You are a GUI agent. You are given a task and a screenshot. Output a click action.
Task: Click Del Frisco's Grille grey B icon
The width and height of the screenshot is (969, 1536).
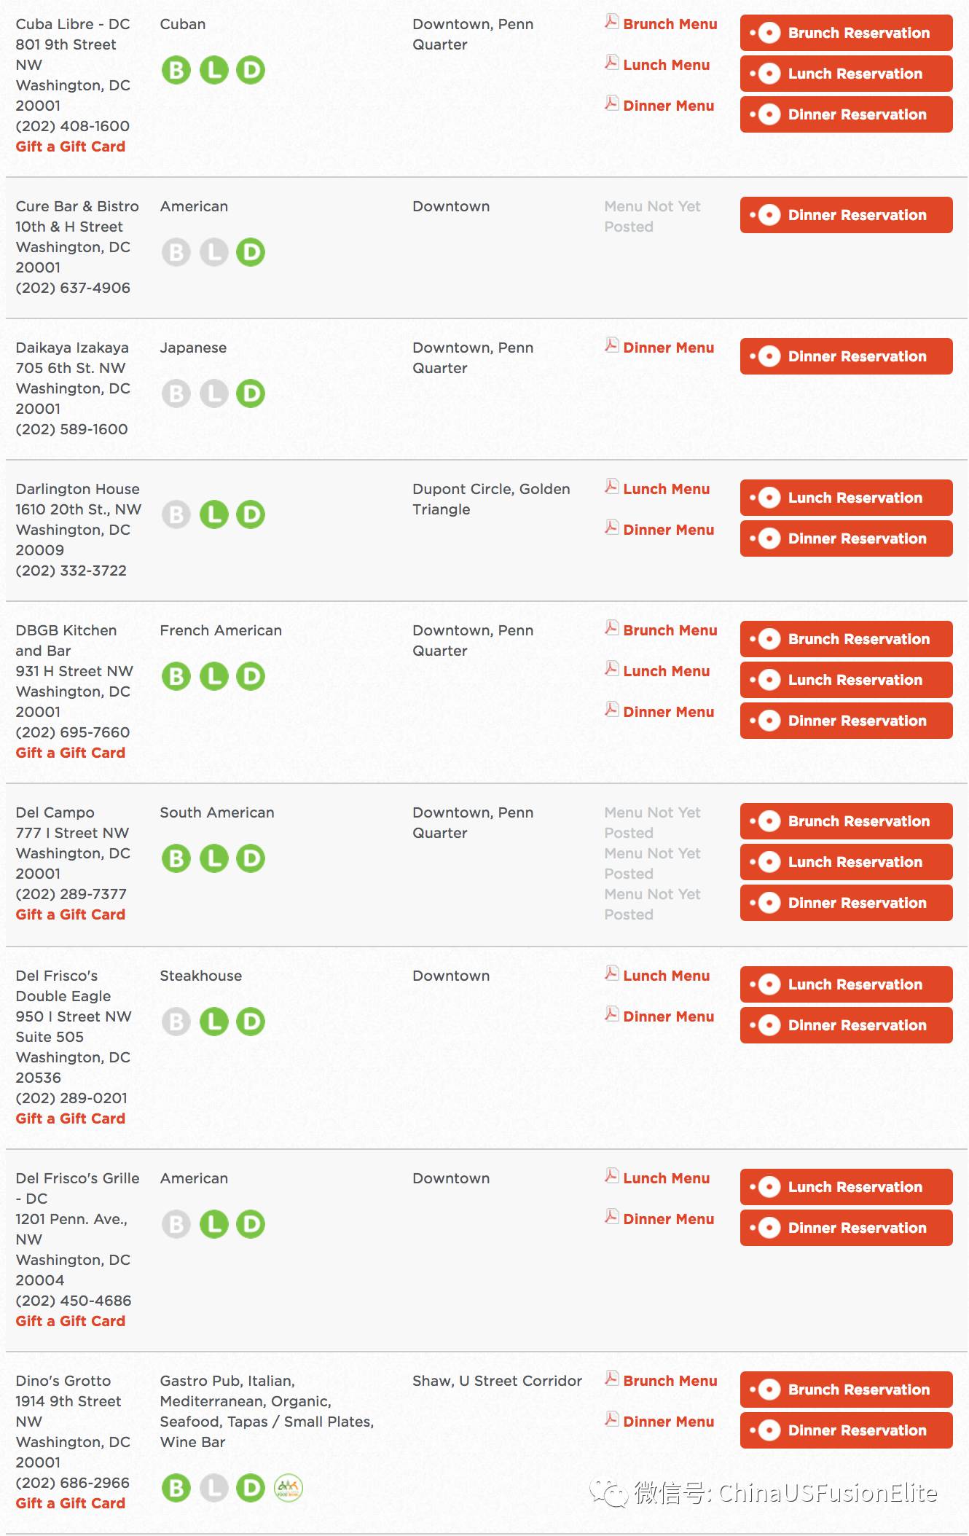pyautogui.click(x=176, y=1225)
